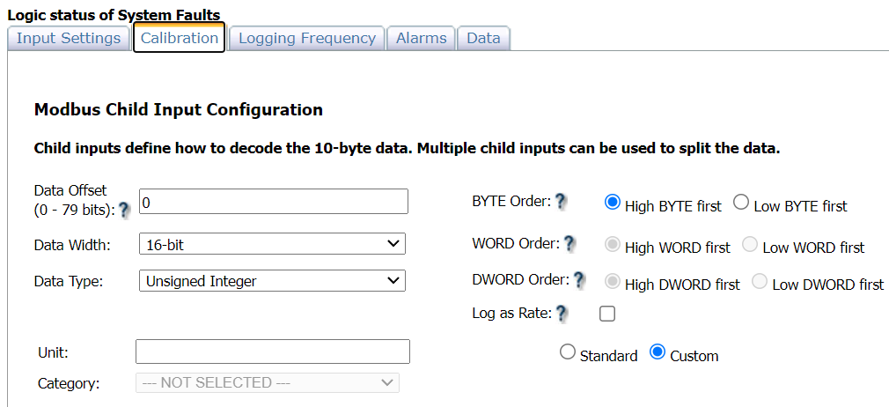889x407 pixels.
Task: Choose the Custom unit option
Action: 657,352
